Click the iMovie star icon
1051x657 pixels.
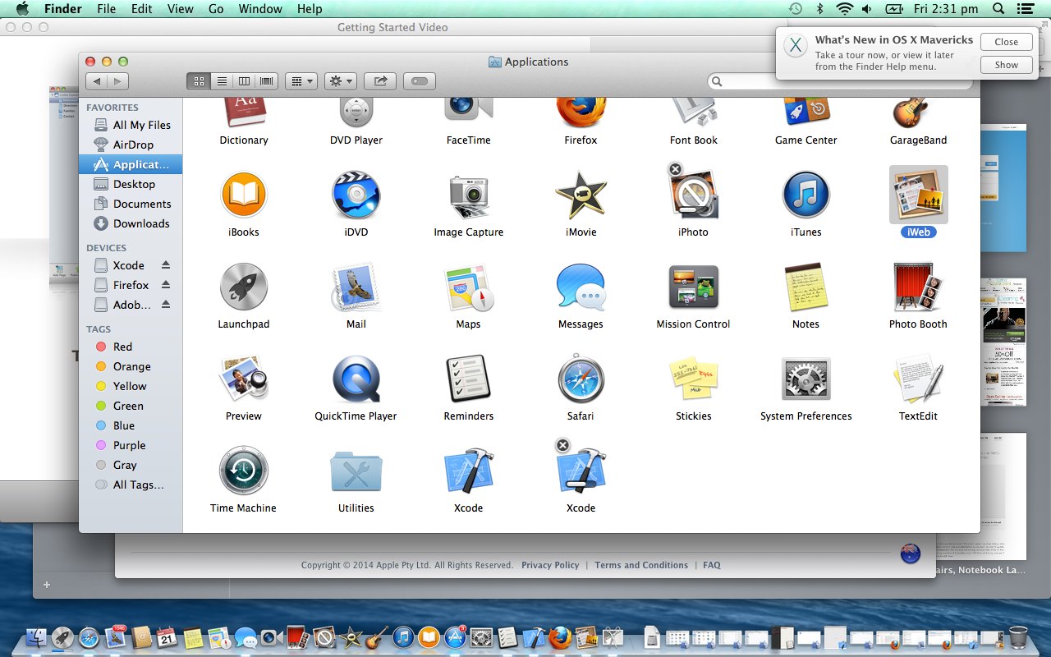pos(581,195)
